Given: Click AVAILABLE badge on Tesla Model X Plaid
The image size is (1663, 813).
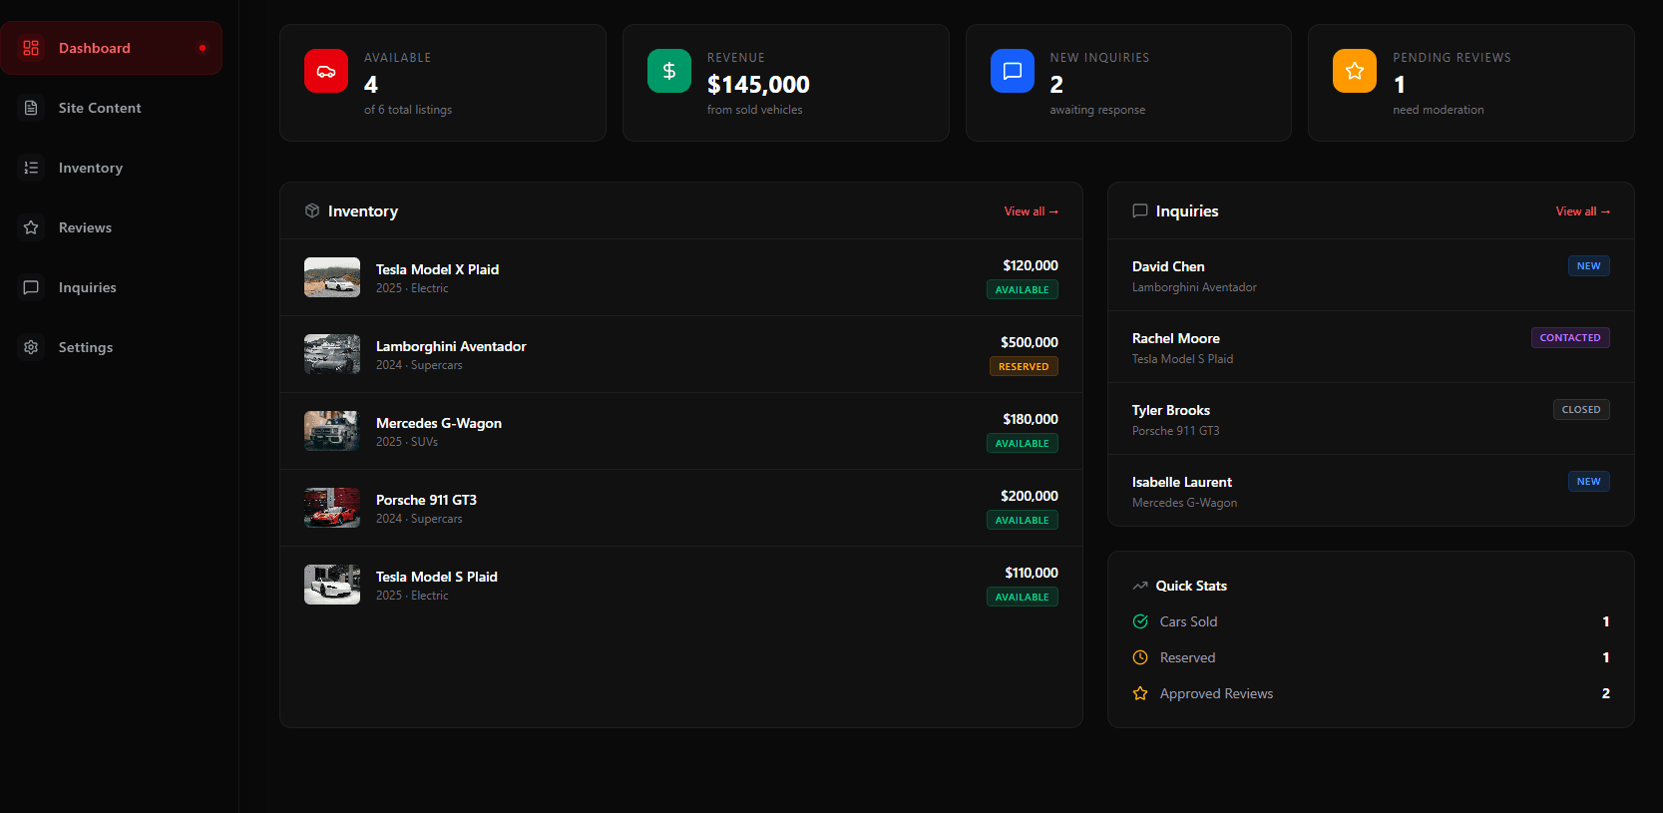Looking at the screenshot, I should pyautogui.click(x=1022, y=289).
